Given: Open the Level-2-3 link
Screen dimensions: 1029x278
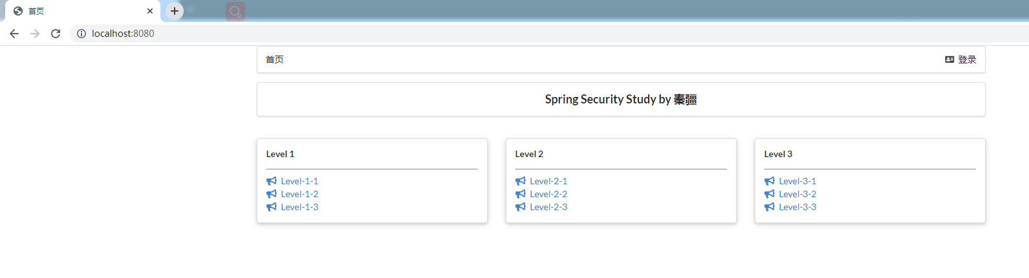Looking at the screenshot, I should tap(548, 207).
